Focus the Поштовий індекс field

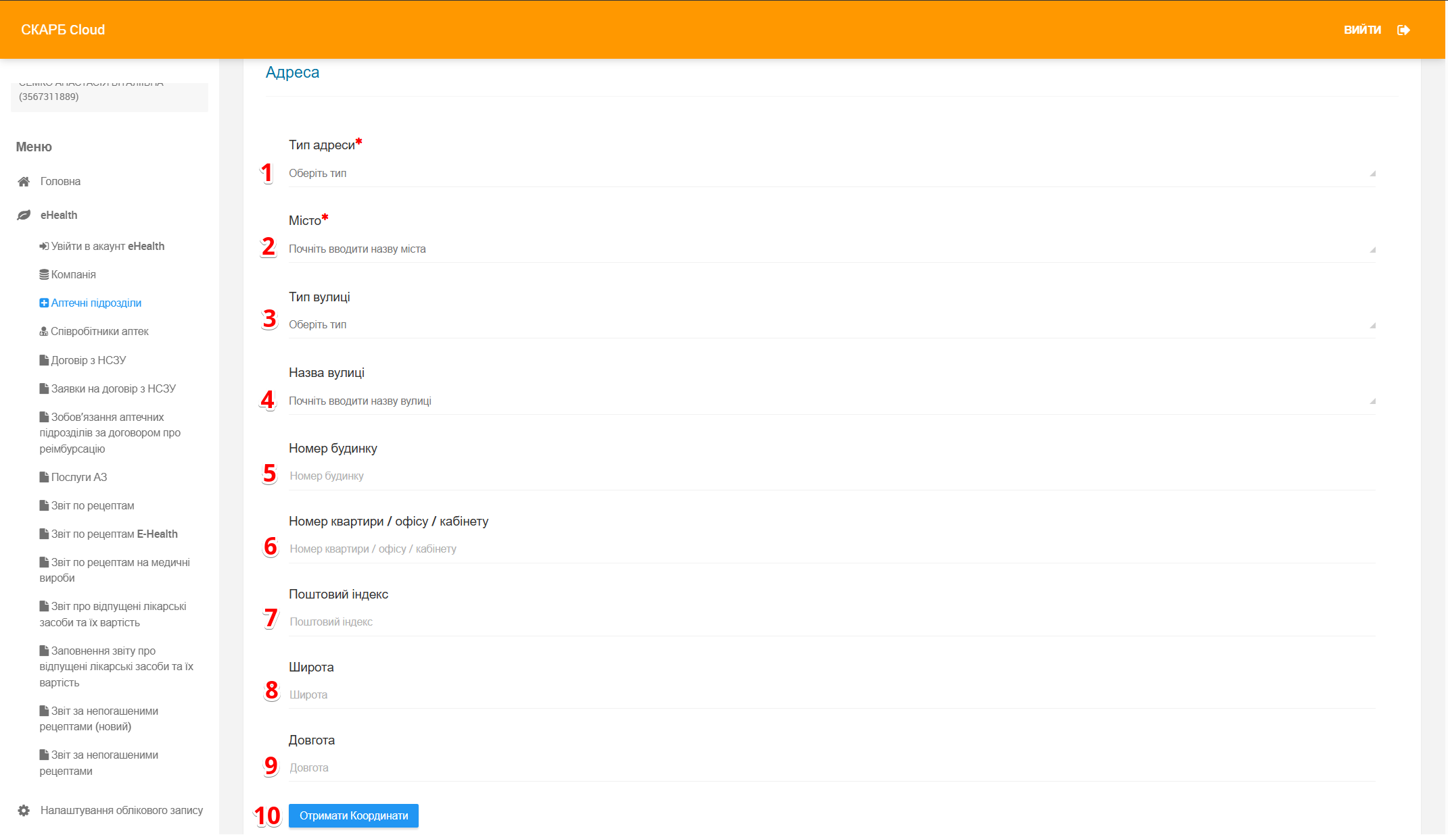click(x=831, y=622)
